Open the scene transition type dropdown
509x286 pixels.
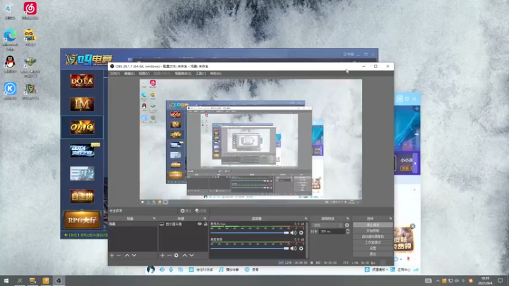tap(327, 225)
